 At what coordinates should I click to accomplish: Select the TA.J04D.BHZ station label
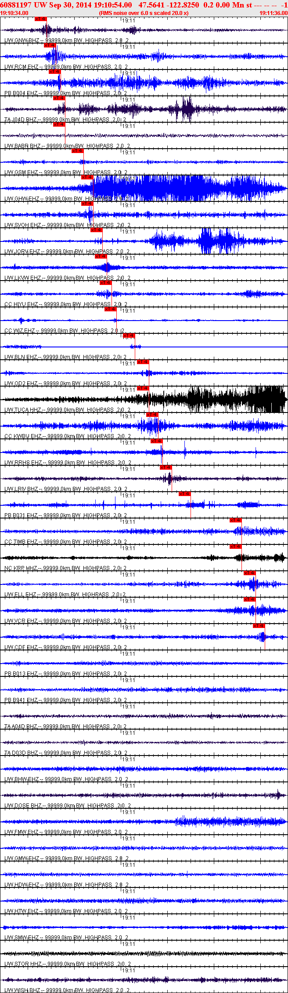tap(21, 120)
